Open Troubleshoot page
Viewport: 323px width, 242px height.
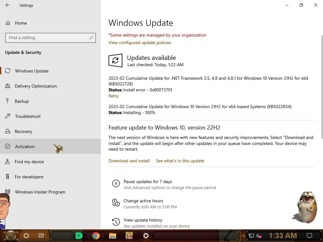click(50, 116)
